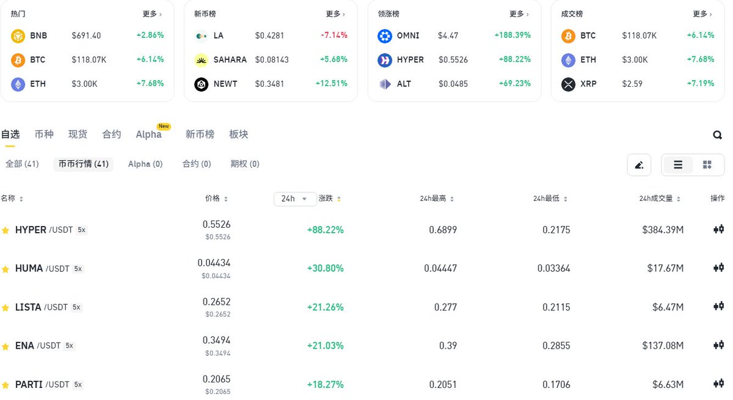733x400 pixels.
Task: Click 更多 in the 热门 panel
Action: pos(151,13)
